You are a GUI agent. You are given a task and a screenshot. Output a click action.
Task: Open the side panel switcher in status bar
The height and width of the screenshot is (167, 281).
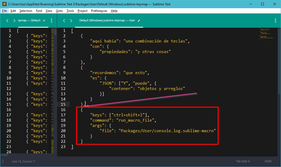point(3,161)
